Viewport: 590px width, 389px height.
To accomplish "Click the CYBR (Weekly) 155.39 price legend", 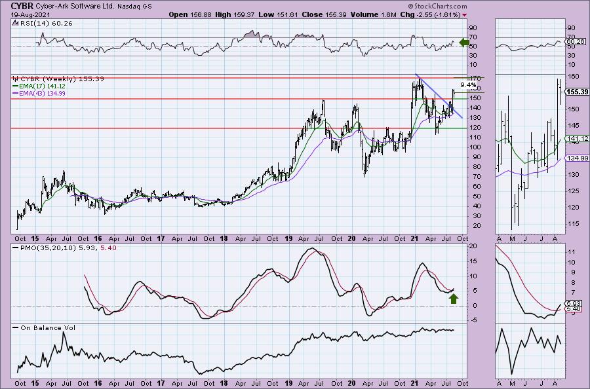I will tap(62, 79).
